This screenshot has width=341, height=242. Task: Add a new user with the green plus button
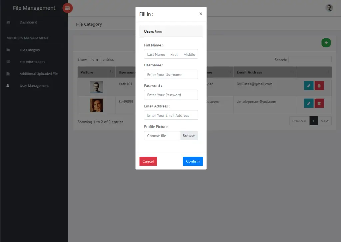(326, 43)
